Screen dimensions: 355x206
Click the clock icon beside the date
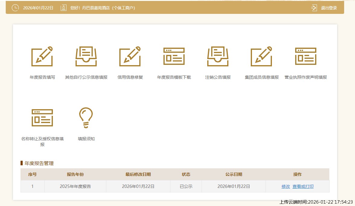[15, 8]
